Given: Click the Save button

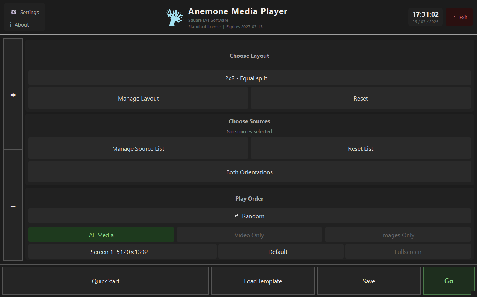Looking at the screenshot, I should click(x=369, y=281).
